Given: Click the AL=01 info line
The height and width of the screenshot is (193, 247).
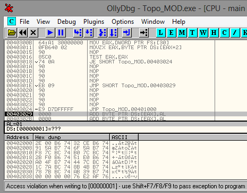Looking at the screenshot, I should 14,124.
